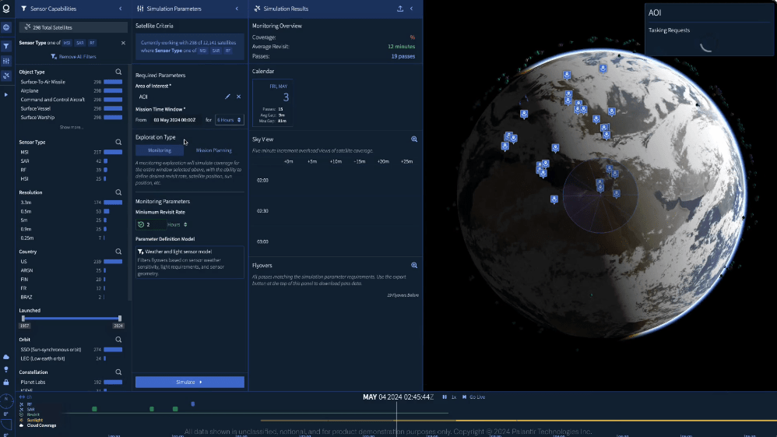Edit the AOI with the pencil icon

click(x=227, y=97)
